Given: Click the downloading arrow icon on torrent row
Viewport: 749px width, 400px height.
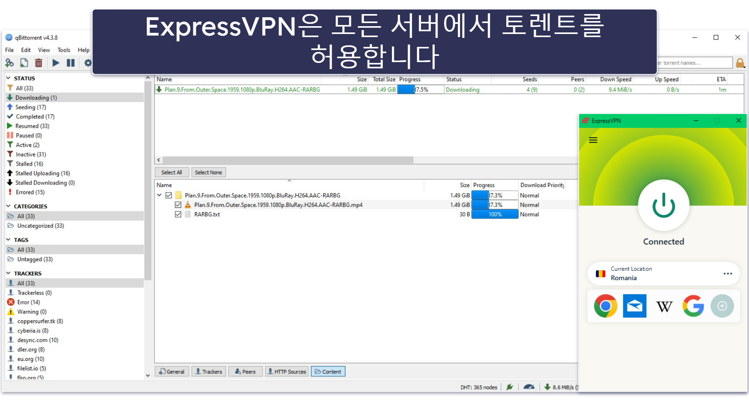Looking at the screenshot, I should click(159, 89).
